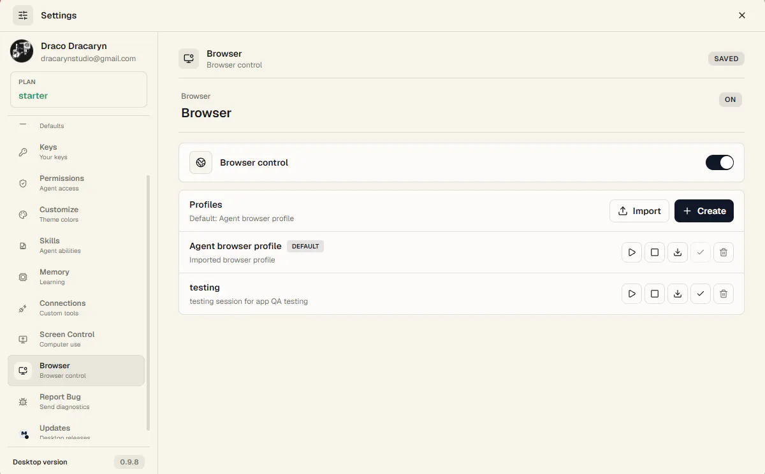Image resolution: width=765 pixels, height=474 pixels.
Task: Export the testing profile via download icon
Action: (x=678, y=294)
